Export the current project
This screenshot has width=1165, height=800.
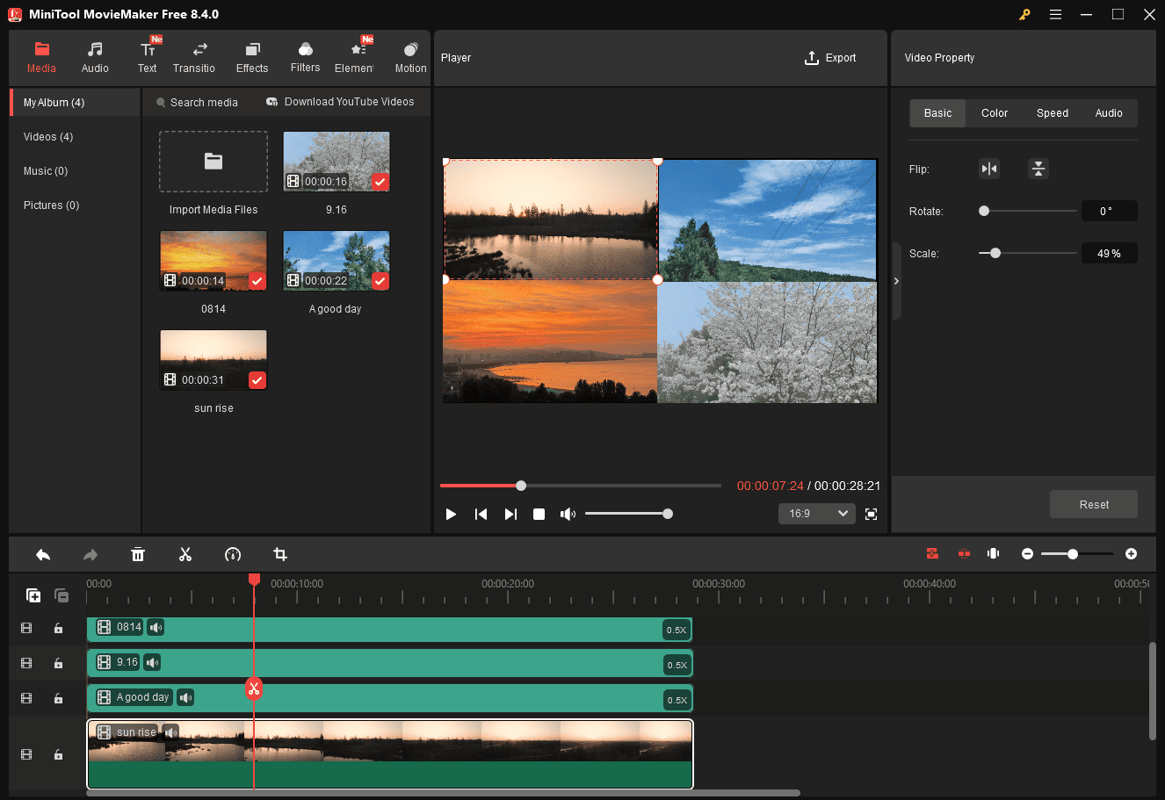829,57
